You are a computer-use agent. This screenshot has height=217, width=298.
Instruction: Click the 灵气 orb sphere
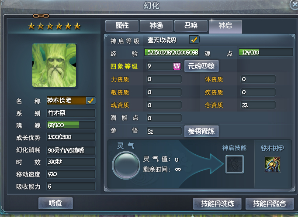tap(126, 165)
